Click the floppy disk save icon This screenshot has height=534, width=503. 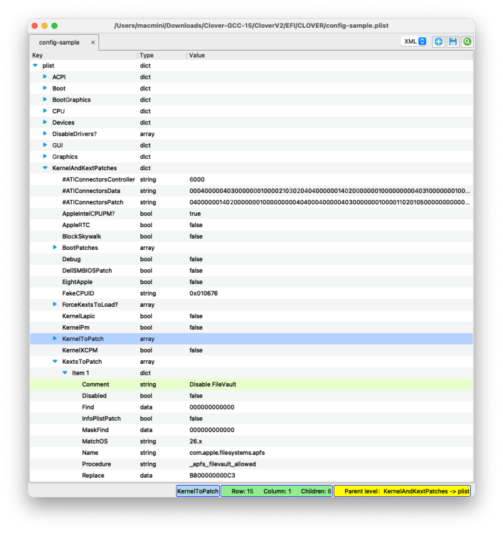coord(452,41)
